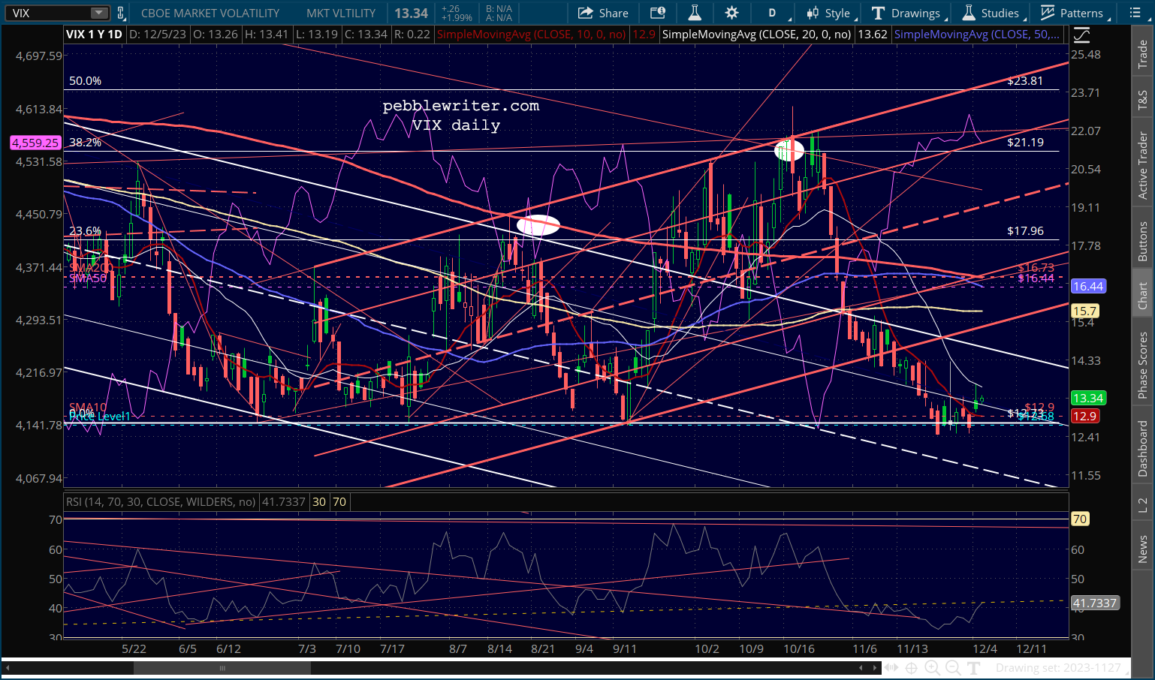Click the 12.9 red price bubble on axis
This screenshot has height=680, width=1155.
(x=1084, y=416)
